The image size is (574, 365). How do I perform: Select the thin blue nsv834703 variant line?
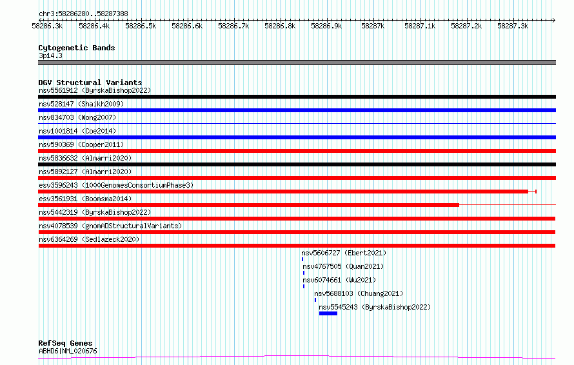pyautogui.click(x=297, y=124)
